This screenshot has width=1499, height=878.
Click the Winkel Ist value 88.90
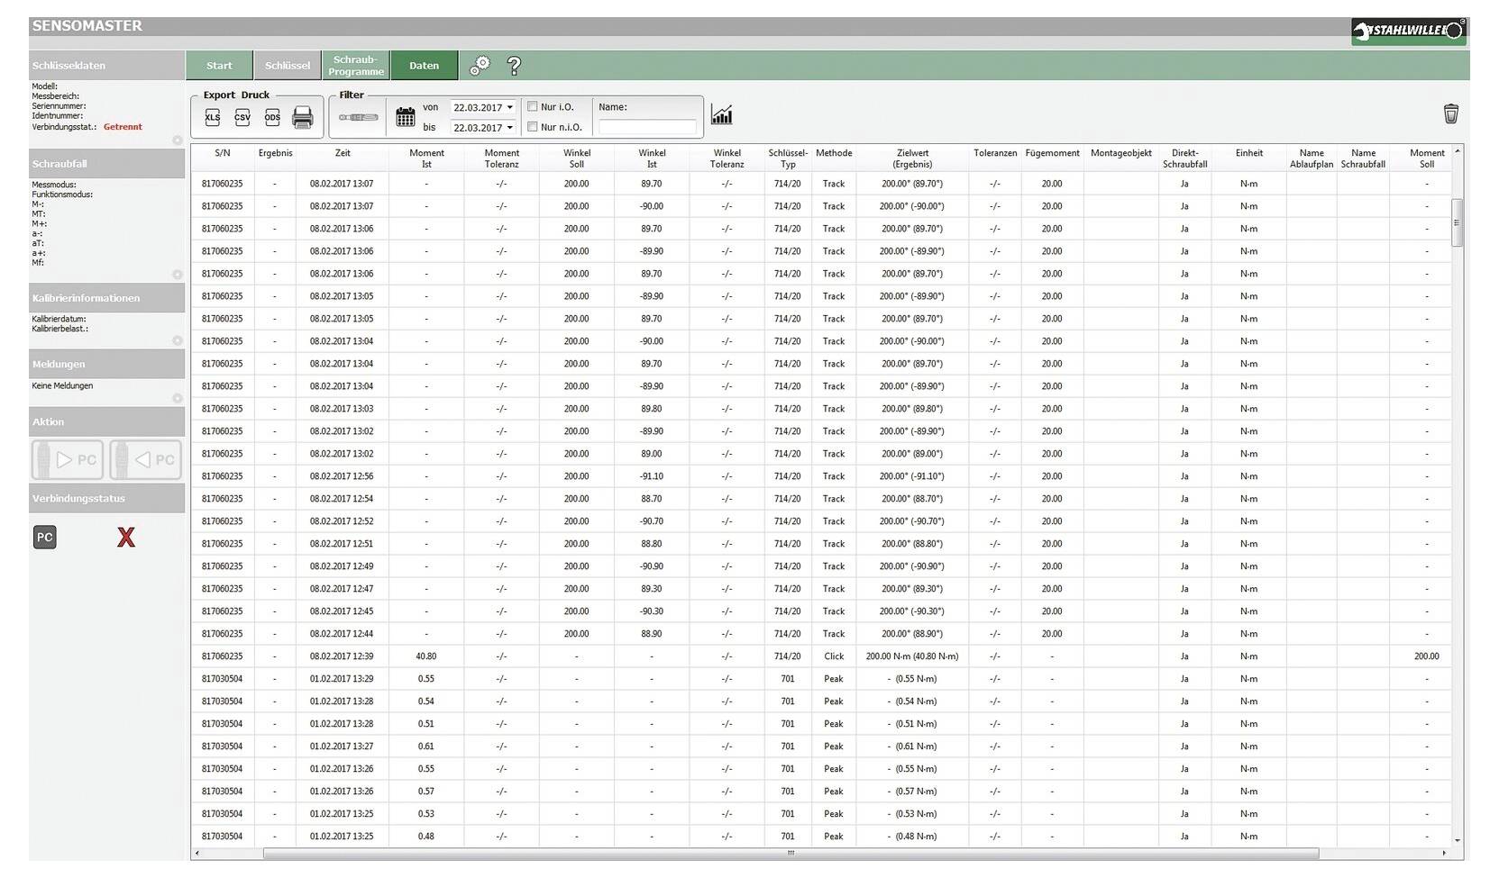coord(652,634)
